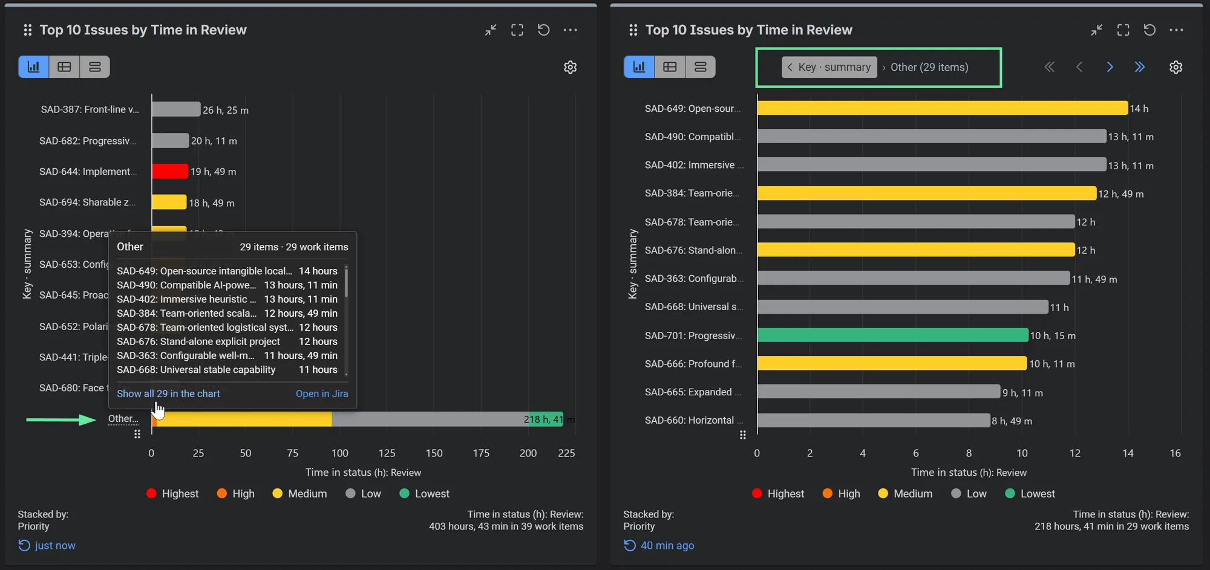Open left gadget in full screen
The image size is (1210, 570).
(x=517, y=30)
